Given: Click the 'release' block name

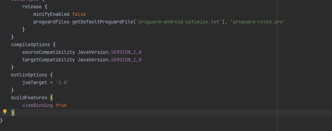Looking at the screenshot, I should coord(32,7).
